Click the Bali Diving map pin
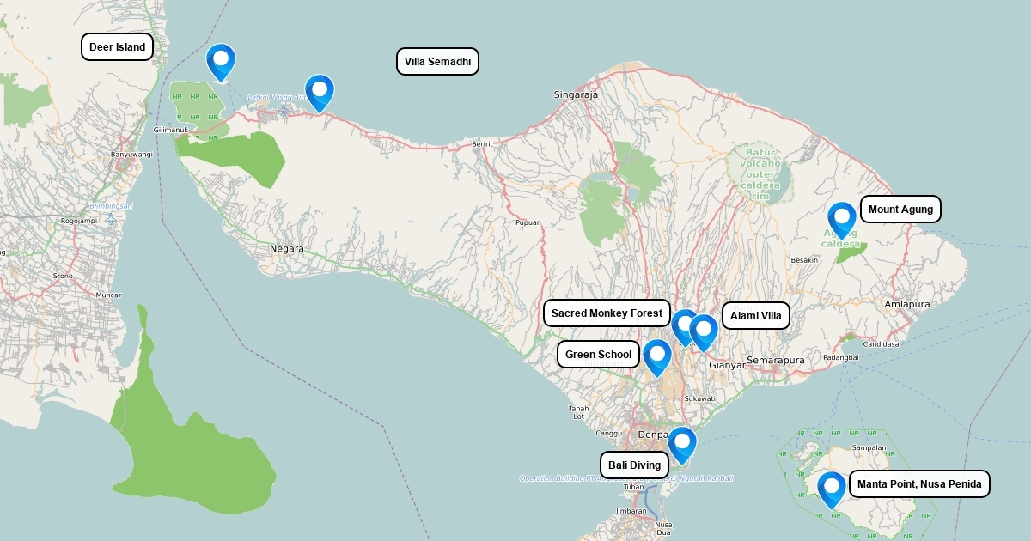The width and height of the screenshot is (1031, 541). (x=682, y=443)
